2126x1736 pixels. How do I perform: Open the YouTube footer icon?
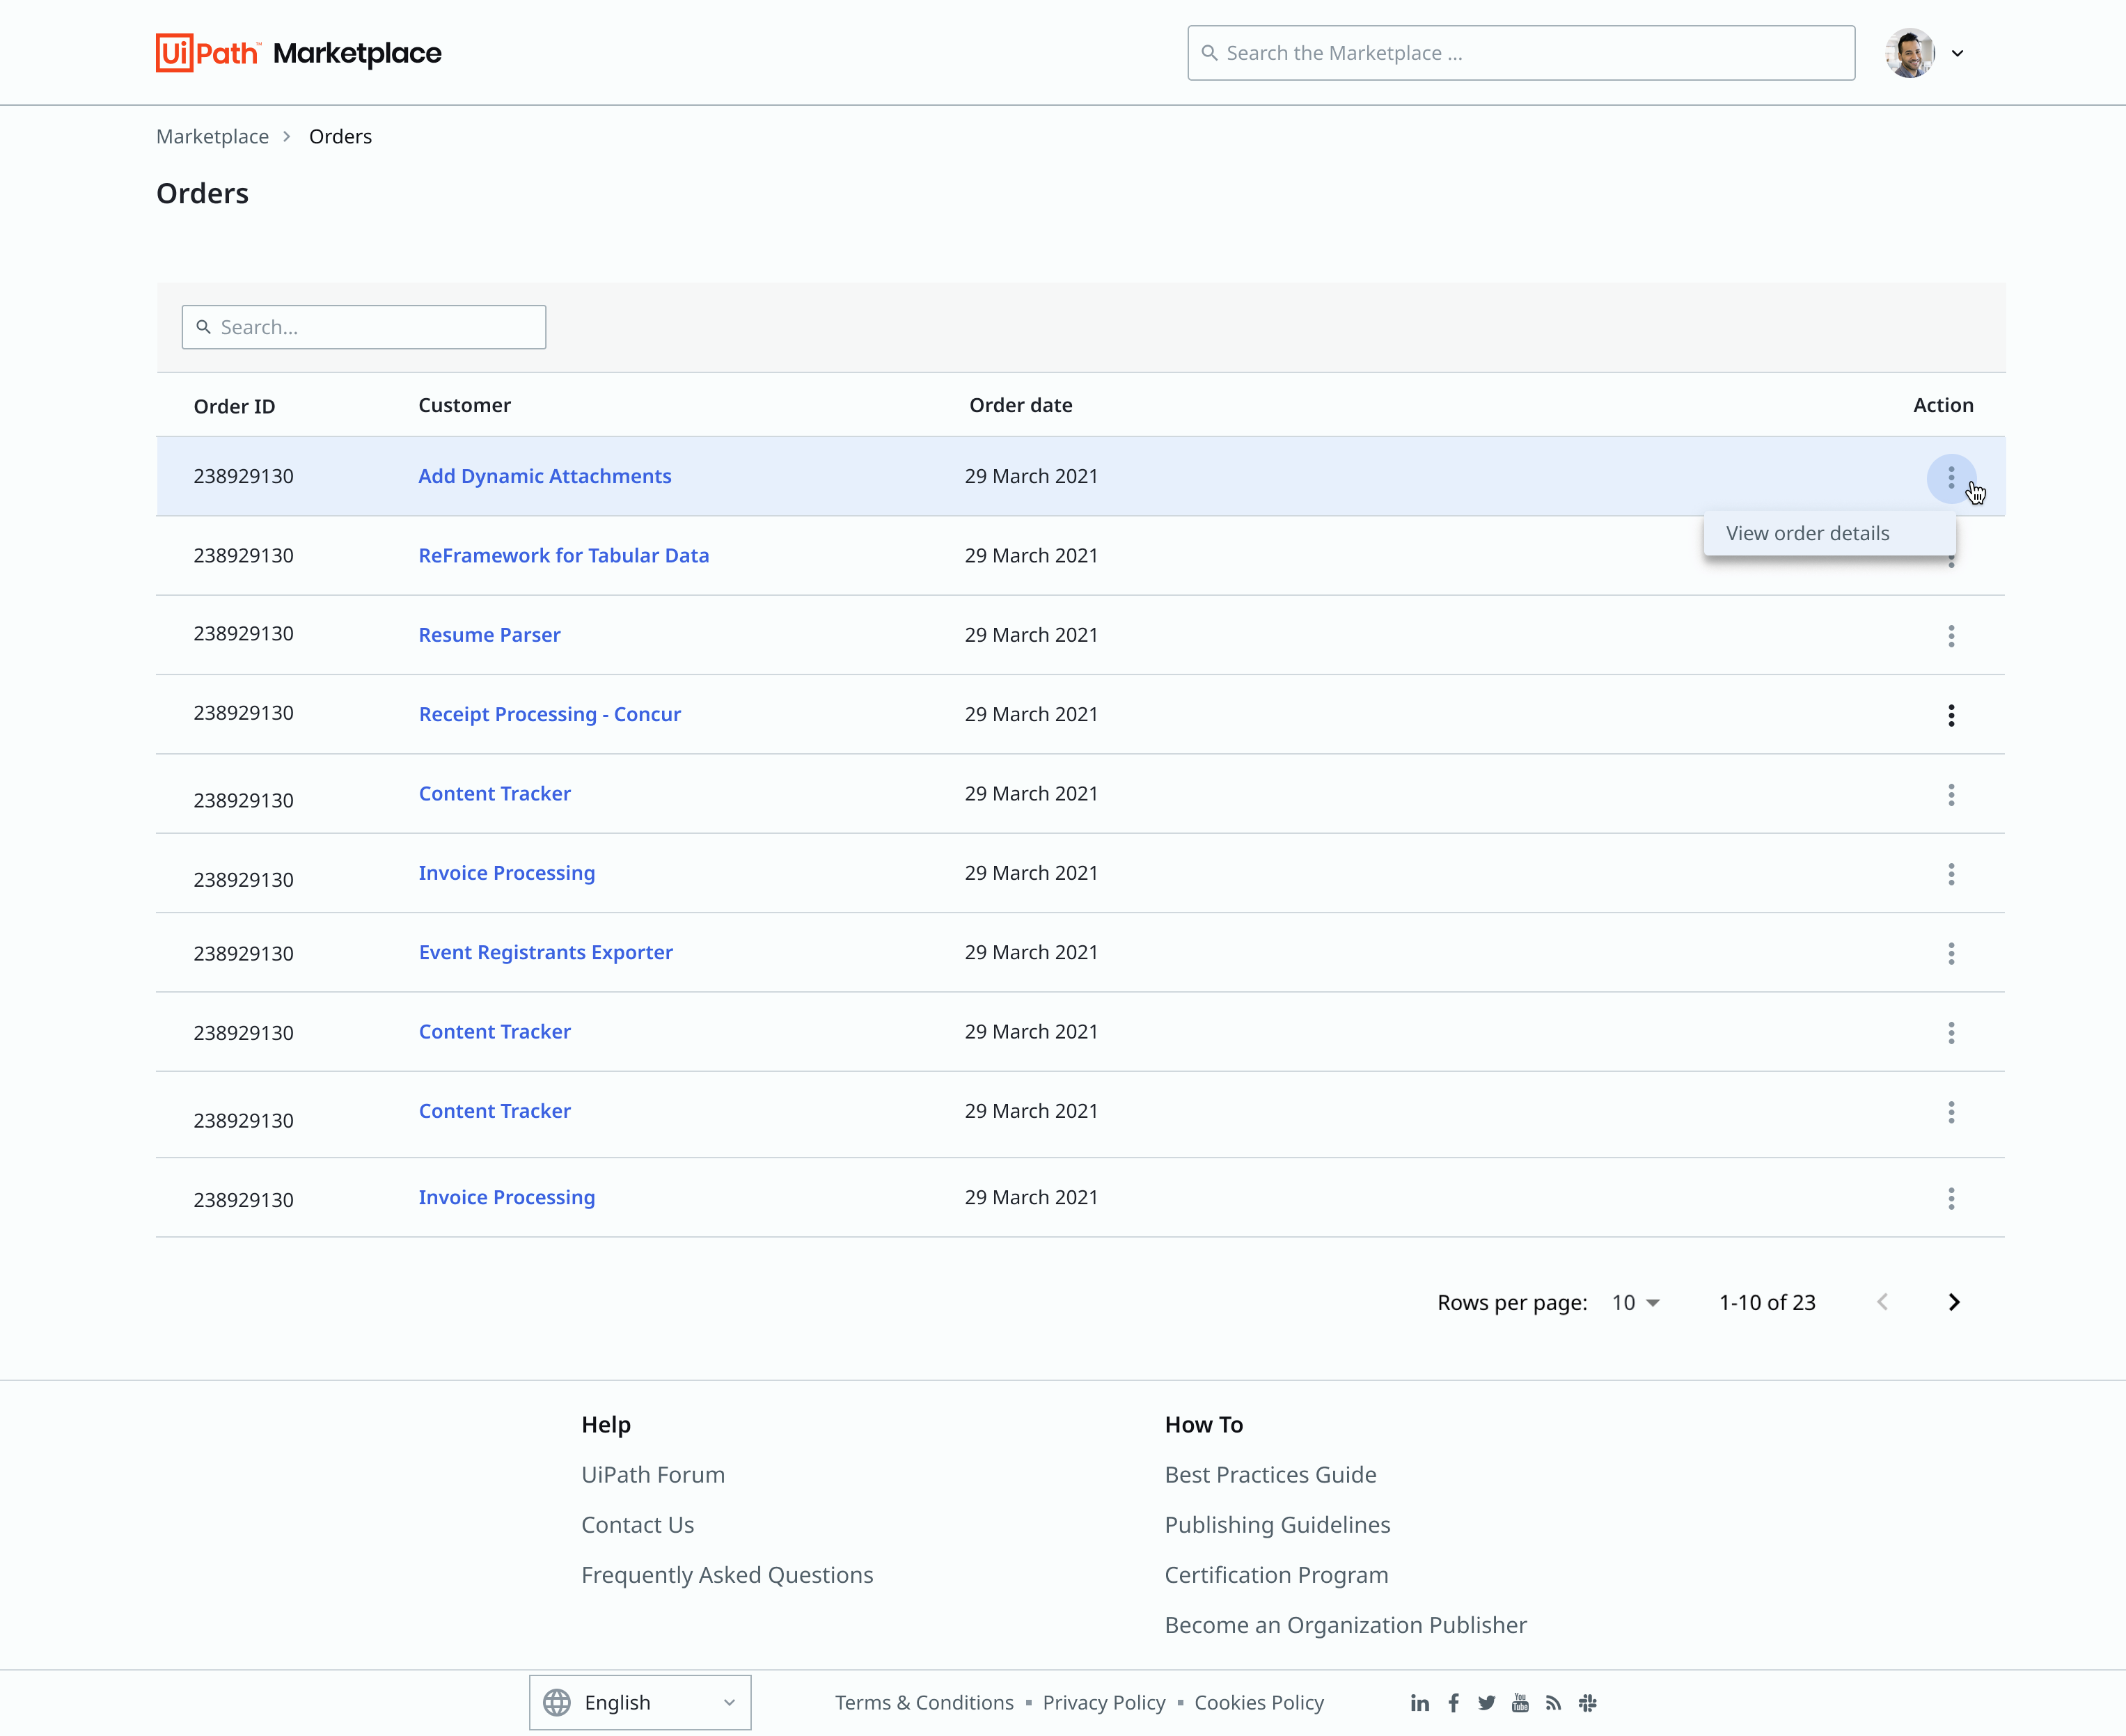coord(1520,1703)
